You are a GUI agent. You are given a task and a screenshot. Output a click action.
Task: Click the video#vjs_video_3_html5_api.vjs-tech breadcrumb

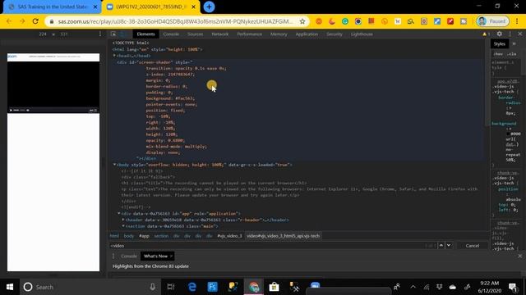pos(283,236)
